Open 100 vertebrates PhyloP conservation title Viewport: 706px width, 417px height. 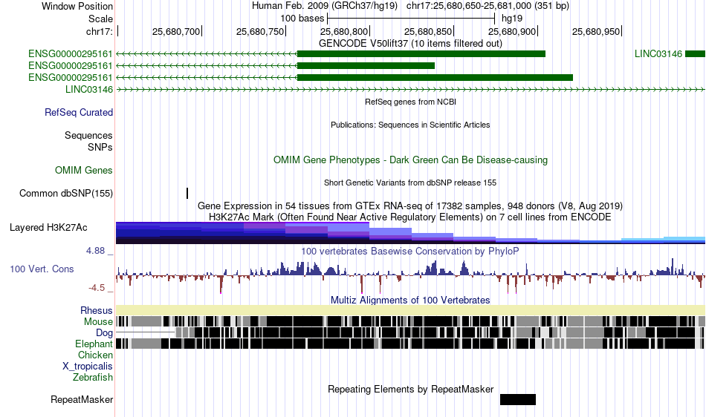(410, 252)
